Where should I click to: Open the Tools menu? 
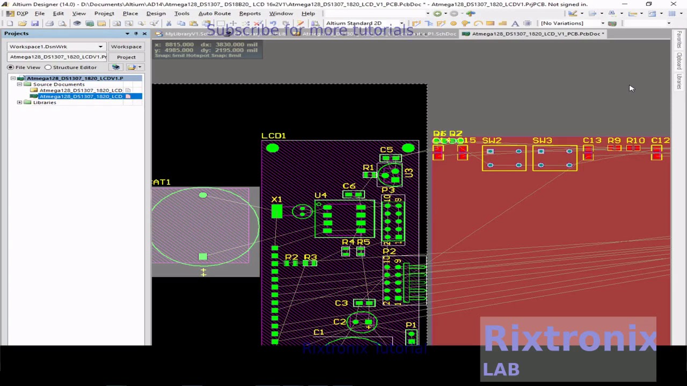(x=181, y=13)
